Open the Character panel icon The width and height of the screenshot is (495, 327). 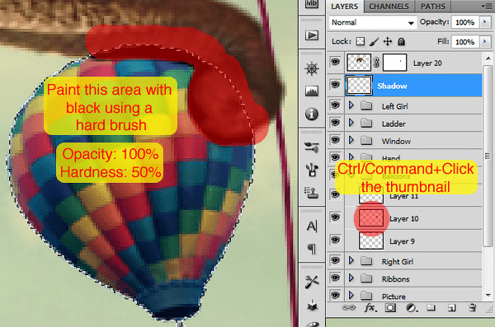click(x=312, y=226)
